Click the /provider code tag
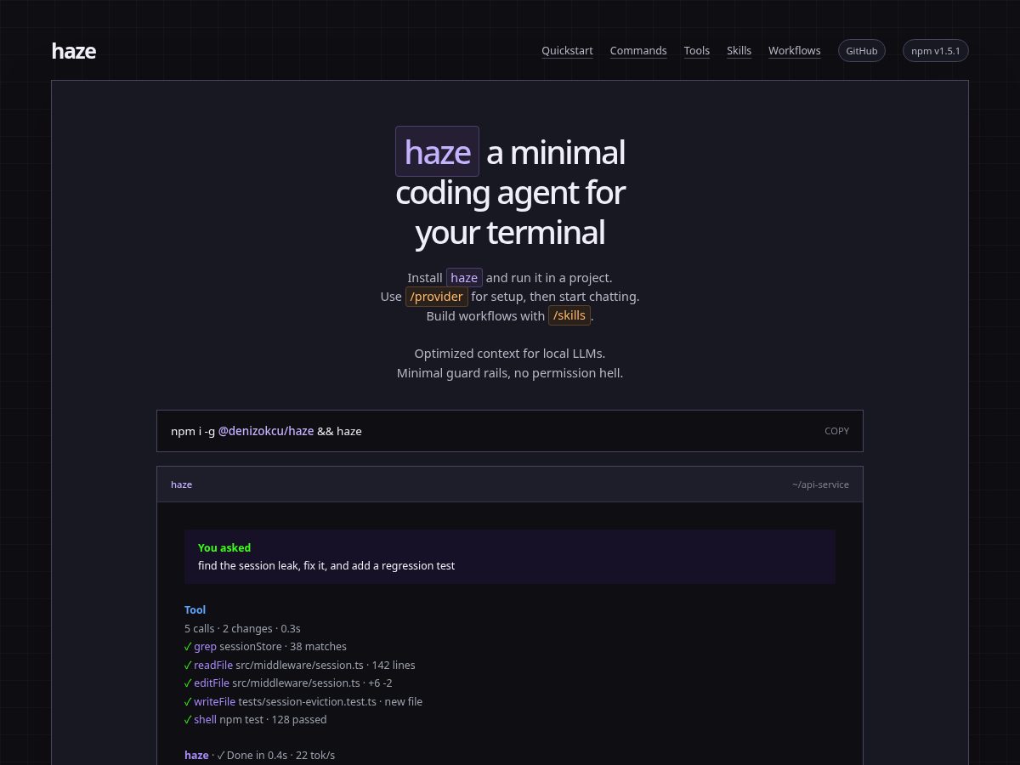 click(x=437, y=297)
